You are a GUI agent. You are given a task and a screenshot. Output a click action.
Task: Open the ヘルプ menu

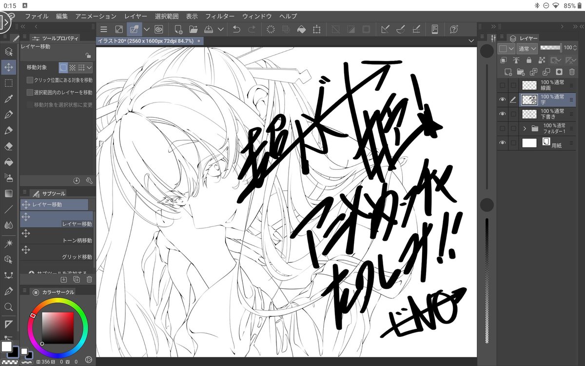click(288, 16)
